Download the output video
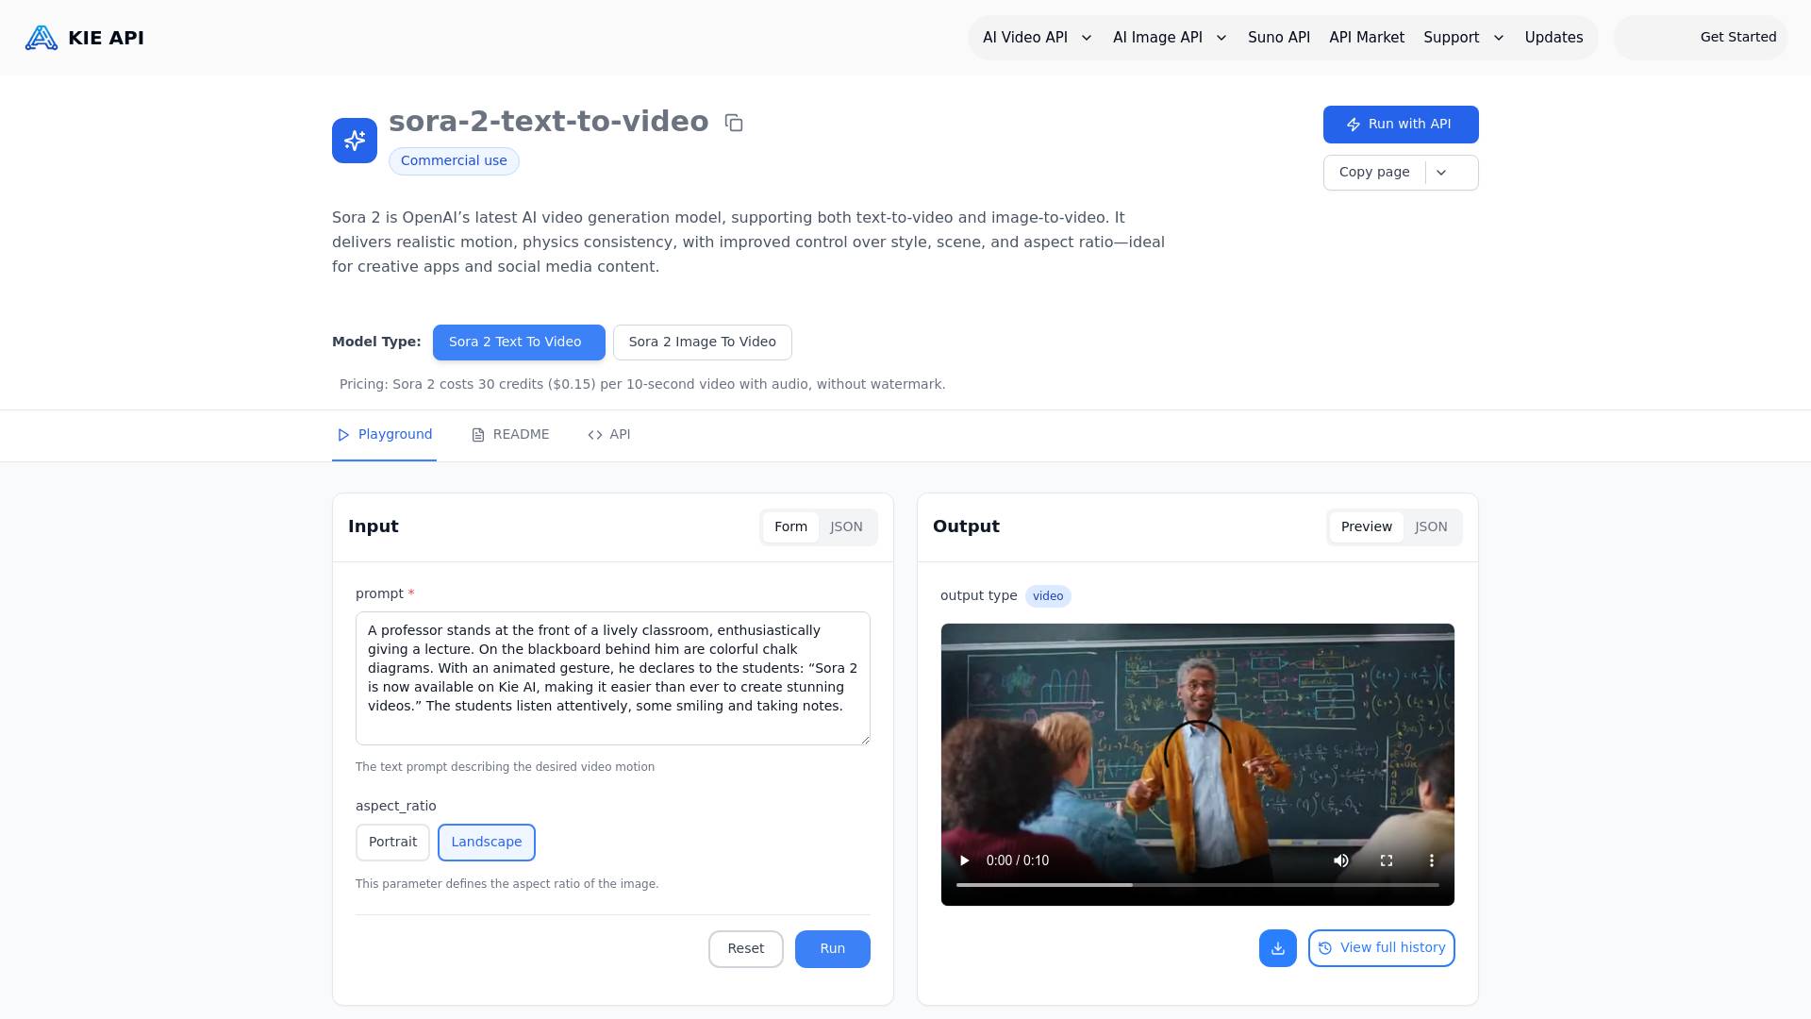1811x1019 pixels. point(1277,948)
